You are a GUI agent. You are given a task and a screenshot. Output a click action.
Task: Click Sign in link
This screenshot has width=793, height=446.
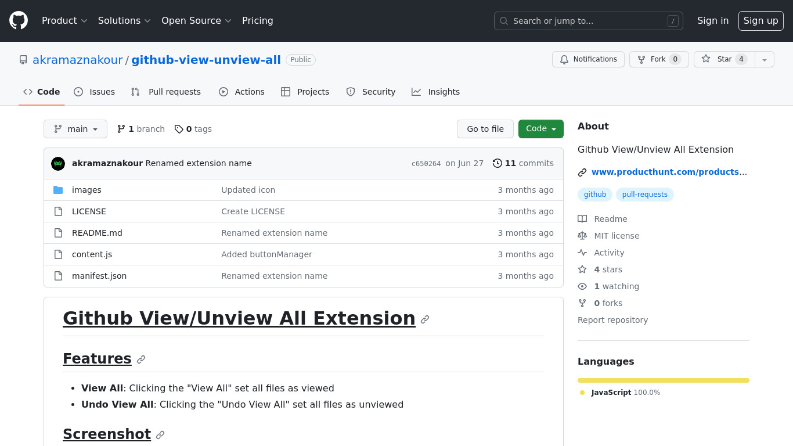click(x=712, y=20)
